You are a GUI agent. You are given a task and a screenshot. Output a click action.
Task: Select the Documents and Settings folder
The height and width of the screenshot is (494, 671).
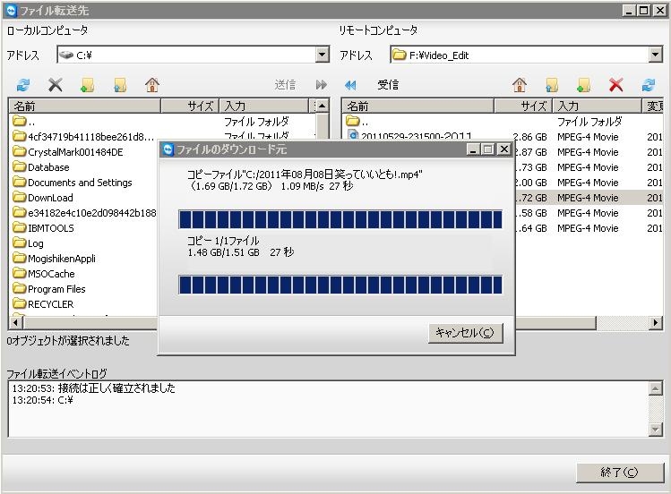[x=79, y=183]
